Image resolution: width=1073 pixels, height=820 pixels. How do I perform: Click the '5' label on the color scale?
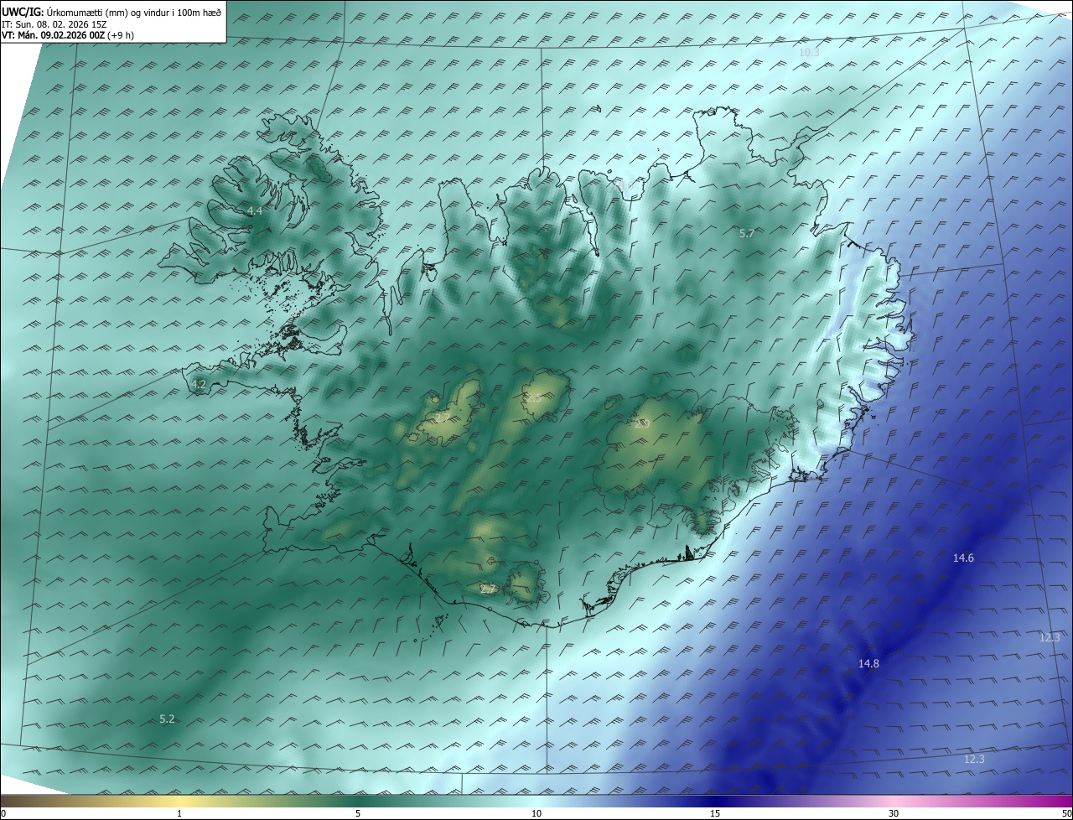point(358,813)
